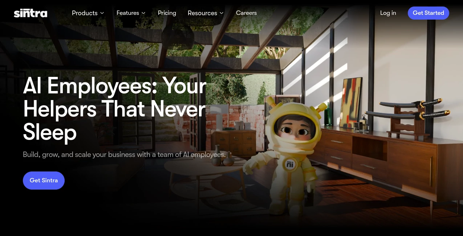Expand the Features chevron arrow
The image size is (463, 236).
tap(143, 13)
